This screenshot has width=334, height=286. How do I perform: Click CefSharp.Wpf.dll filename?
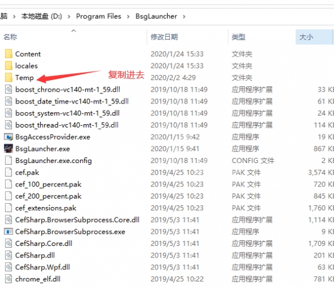(x=42, y=267)
